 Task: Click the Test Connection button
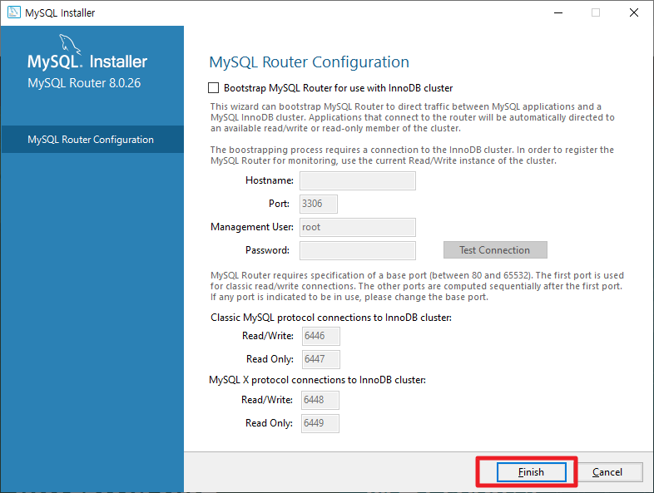pyautogui.click(x=495, y=250)
